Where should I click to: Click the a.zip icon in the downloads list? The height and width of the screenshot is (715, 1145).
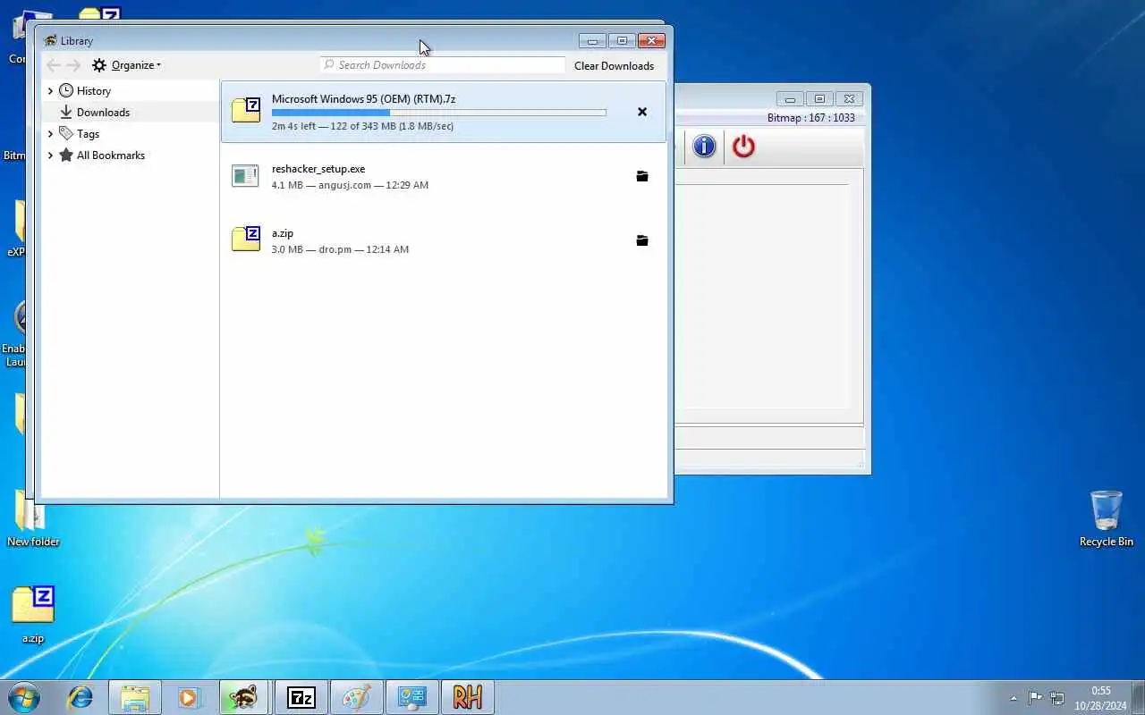click(x=246, y=239)
